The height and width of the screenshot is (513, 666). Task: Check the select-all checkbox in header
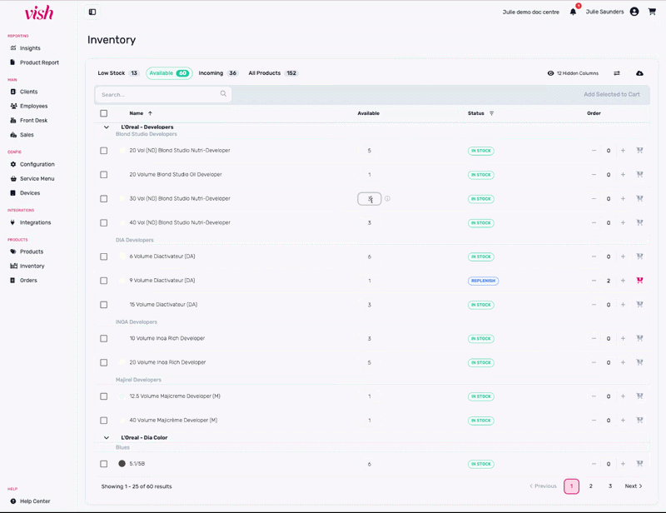(x=104, y=113)
